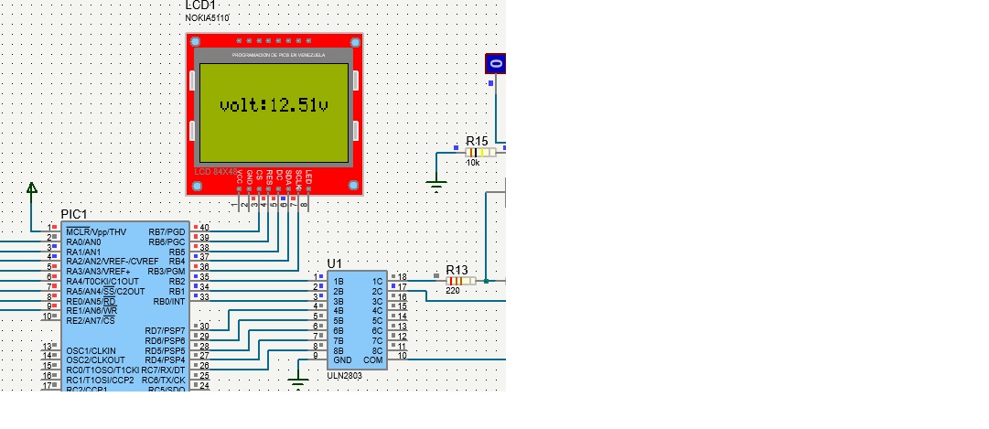Screen dimensions: 989x429
Task: Click the ground symbol below R15
Action: [x=435, y=185]
